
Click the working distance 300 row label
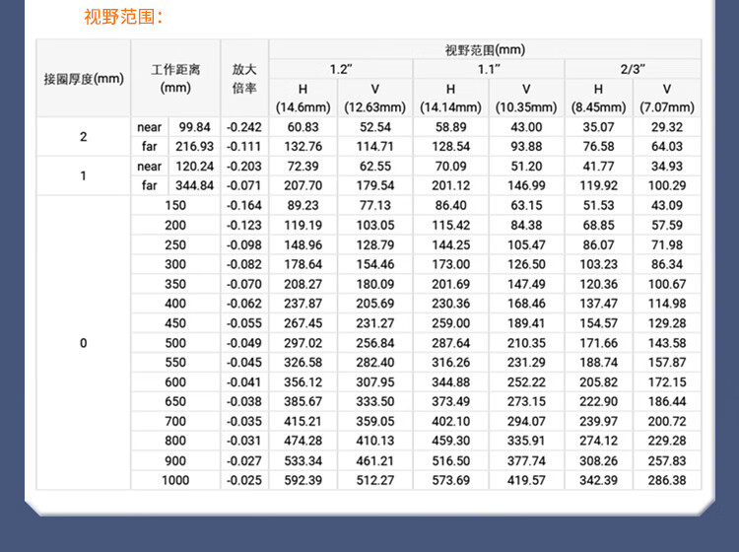tap(175, 264)
